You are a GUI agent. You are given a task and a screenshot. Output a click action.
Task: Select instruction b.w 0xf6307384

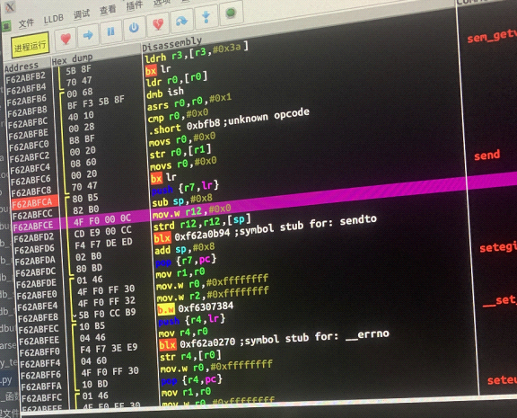point(196,308)
